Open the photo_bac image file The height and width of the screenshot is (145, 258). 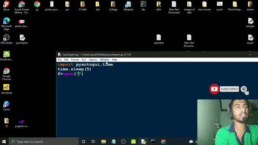click(22, 23)
